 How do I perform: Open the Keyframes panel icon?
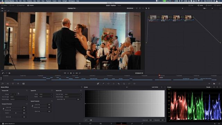(209, 84)
